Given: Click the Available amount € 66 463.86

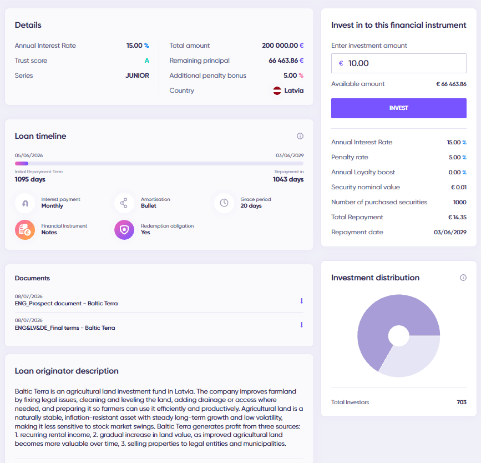Looking at the screenshot, I should (x=451, y=84).
